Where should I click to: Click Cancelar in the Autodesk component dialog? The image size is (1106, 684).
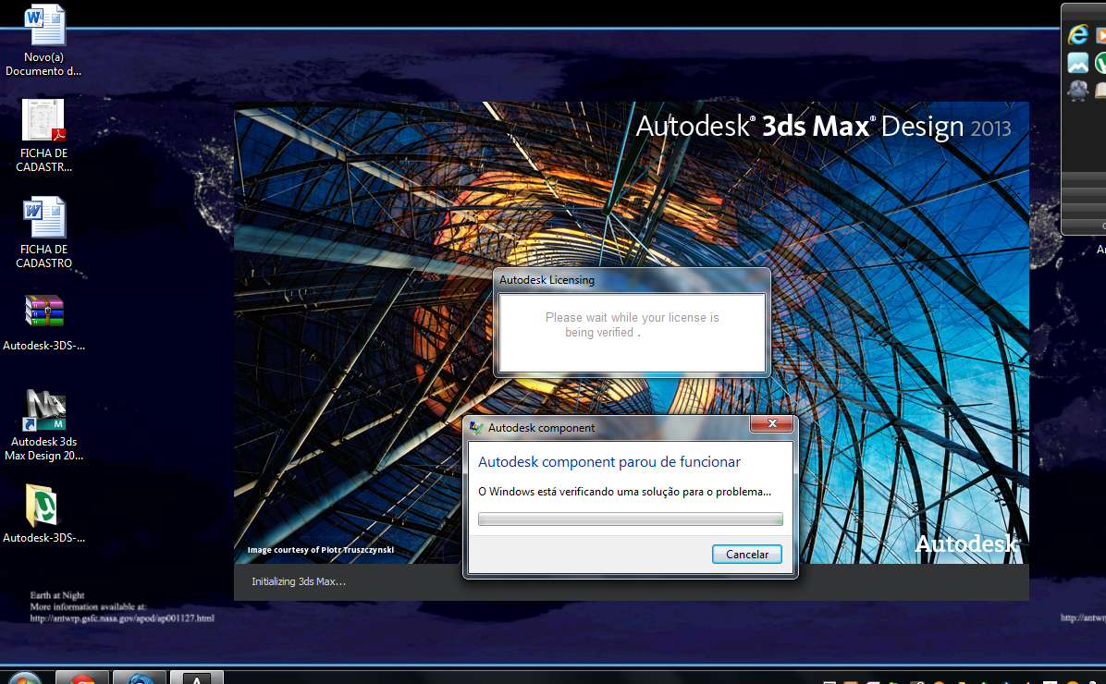tap(746, 554)
